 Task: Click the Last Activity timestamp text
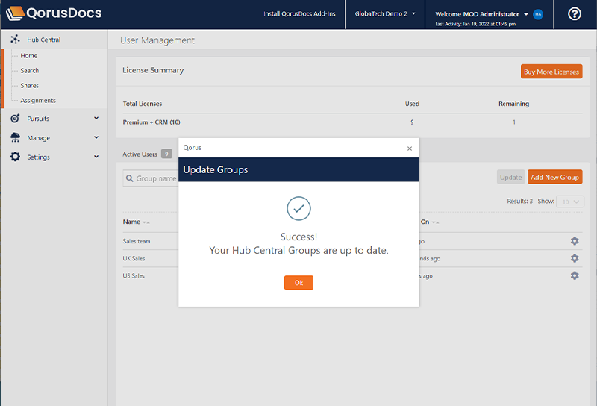475,24
